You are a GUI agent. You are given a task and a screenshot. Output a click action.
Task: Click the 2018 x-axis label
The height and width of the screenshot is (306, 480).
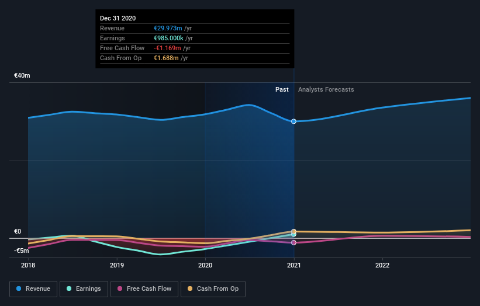28,265
